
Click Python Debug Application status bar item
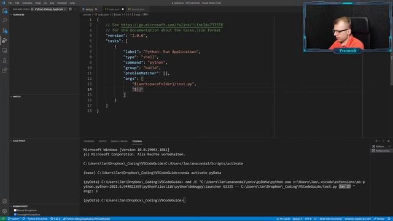pos(87,219)
